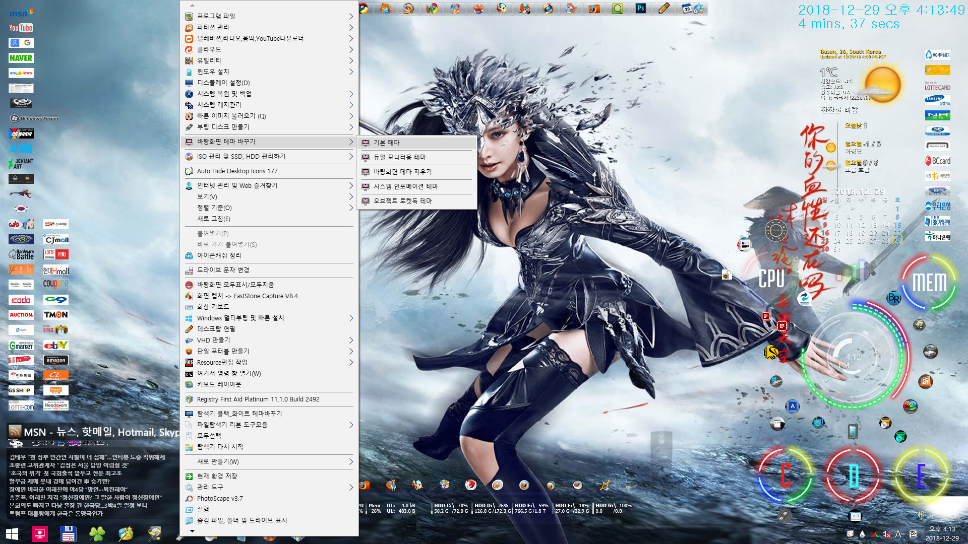Expand the 새로 만들기(W) submenu
The height and width of the screenshot is (544, 968).
269,461
